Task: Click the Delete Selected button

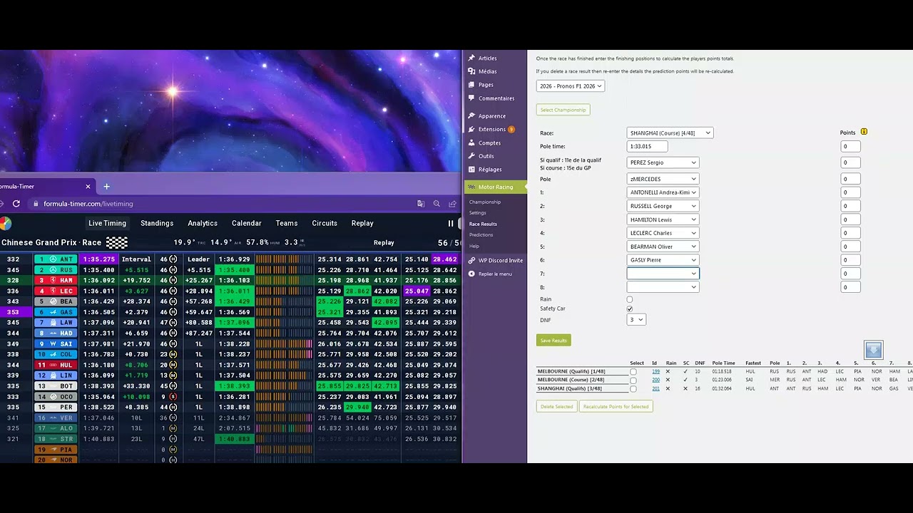Action: point(556,407)
